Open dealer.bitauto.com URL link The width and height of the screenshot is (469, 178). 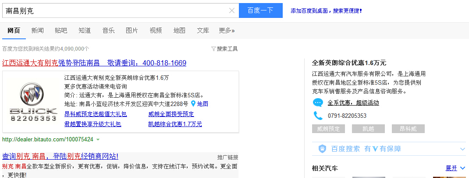coord(48,139)
